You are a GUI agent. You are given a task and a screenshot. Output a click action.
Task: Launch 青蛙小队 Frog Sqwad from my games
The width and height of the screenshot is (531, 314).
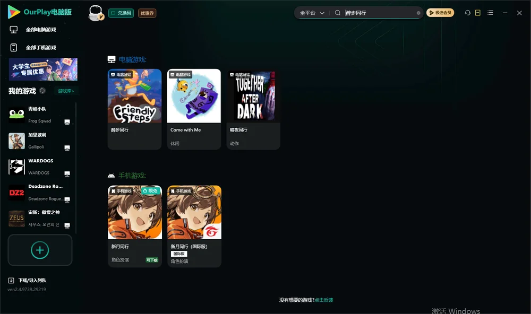(x=40, y=115)
